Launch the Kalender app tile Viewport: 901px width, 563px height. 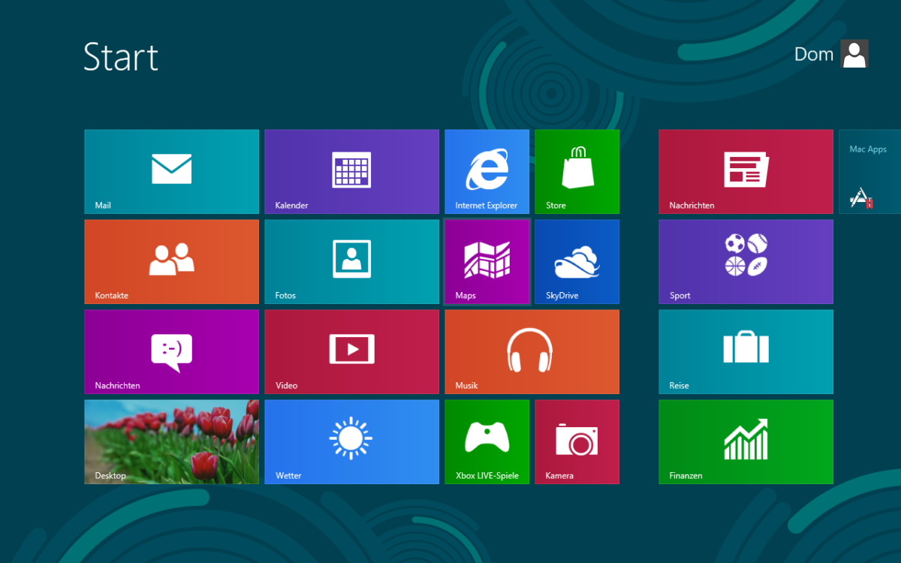(351, 171)
